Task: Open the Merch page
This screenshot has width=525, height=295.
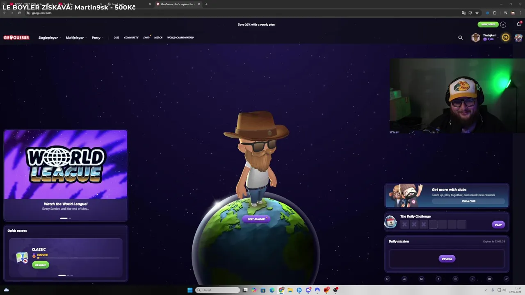Action: [158, 38]
